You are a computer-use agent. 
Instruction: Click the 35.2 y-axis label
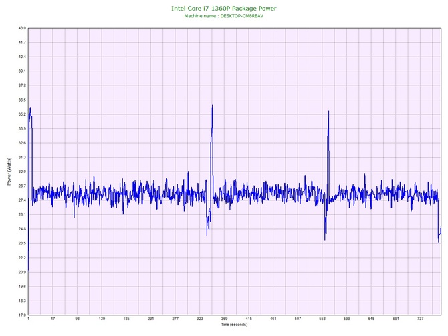tap(22, 114)
